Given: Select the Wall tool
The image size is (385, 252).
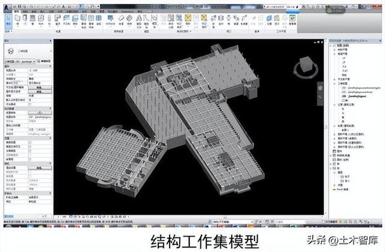Looking at the screenshot, I should 18,20.
